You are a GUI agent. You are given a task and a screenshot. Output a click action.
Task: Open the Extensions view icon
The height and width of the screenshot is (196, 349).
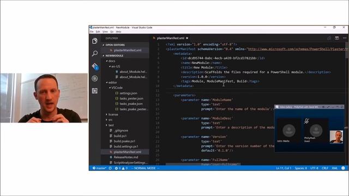pyautogui.click(x=95, y=91)
